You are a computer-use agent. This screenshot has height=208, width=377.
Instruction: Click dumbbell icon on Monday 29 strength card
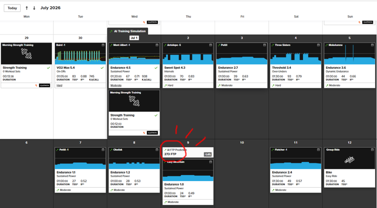[26, 54]
